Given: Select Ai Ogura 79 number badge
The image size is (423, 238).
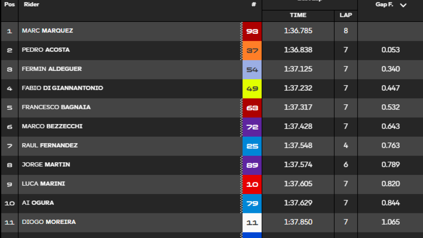Looking at the screenshot, I should (x=252, y=203).
